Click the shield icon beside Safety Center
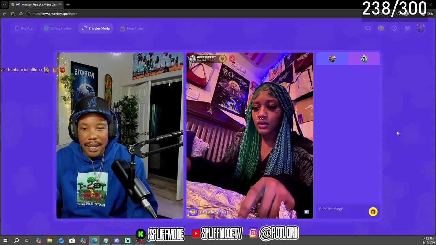436x245 pixels. [46, 28]
